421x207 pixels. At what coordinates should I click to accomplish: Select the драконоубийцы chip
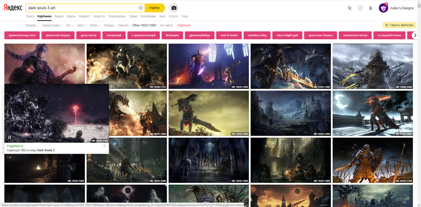200,35
